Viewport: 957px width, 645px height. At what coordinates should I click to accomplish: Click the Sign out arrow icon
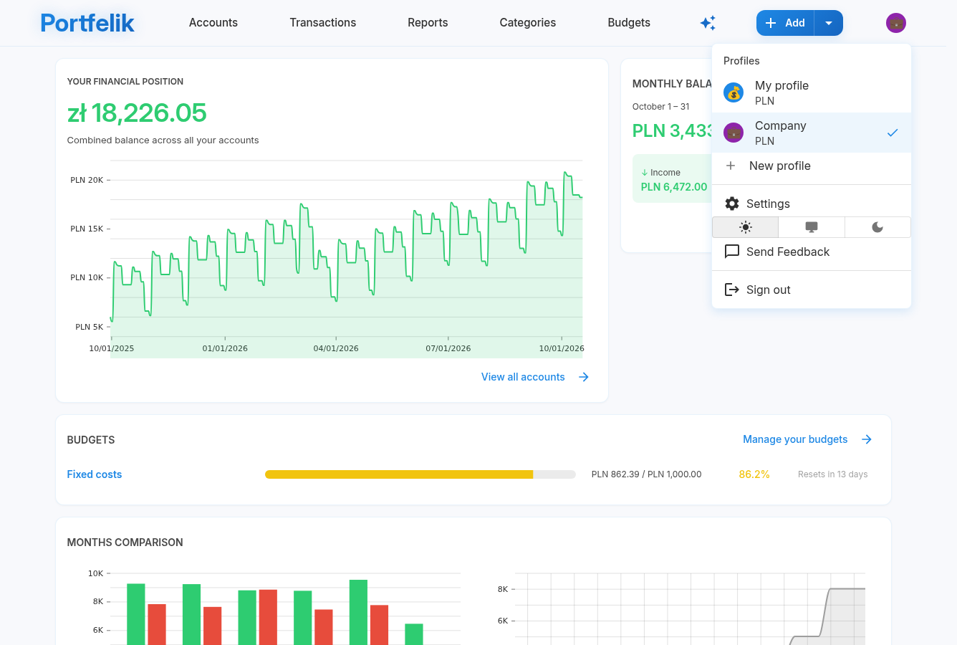tap(732, 290)
